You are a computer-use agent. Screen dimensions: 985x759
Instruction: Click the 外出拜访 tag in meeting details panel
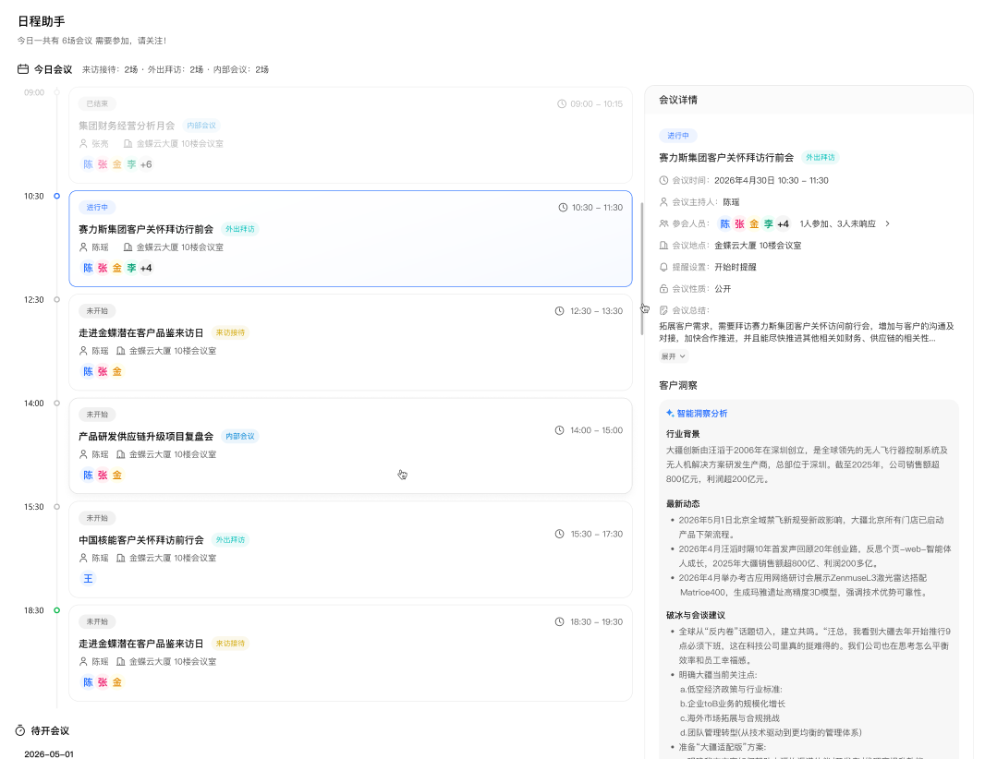click(820, 158)
